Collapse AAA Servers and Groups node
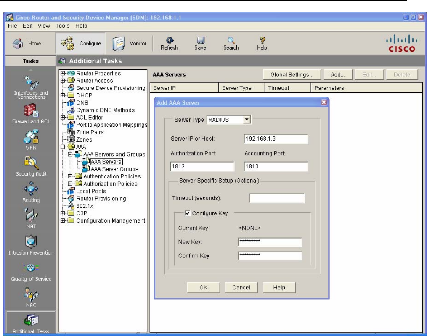This screenshot has width=427, height=336. click(70, 154)
